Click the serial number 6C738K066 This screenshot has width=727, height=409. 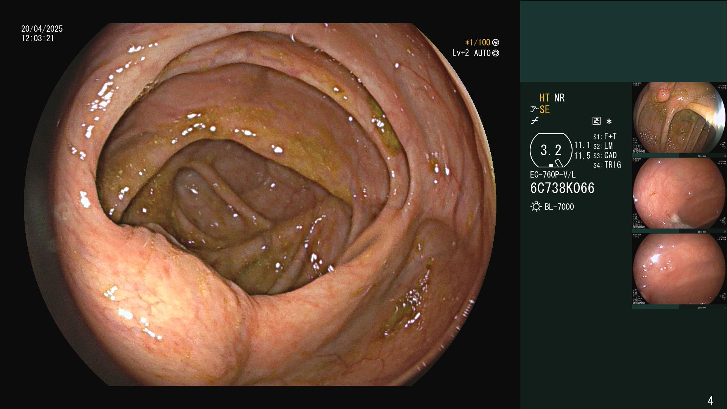coord(562,188)
